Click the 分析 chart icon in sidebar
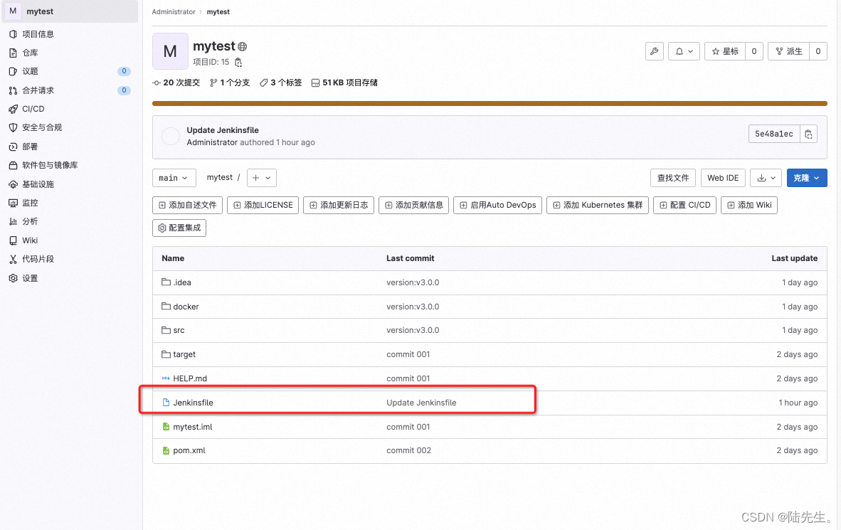This screenshot has width=841, height=530. [13, 221]
